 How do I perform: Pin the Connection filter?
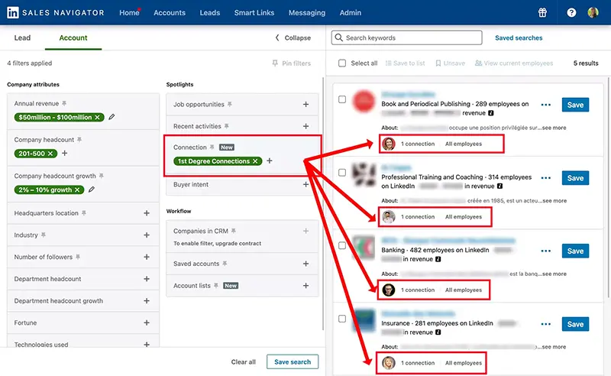[212, 147]
